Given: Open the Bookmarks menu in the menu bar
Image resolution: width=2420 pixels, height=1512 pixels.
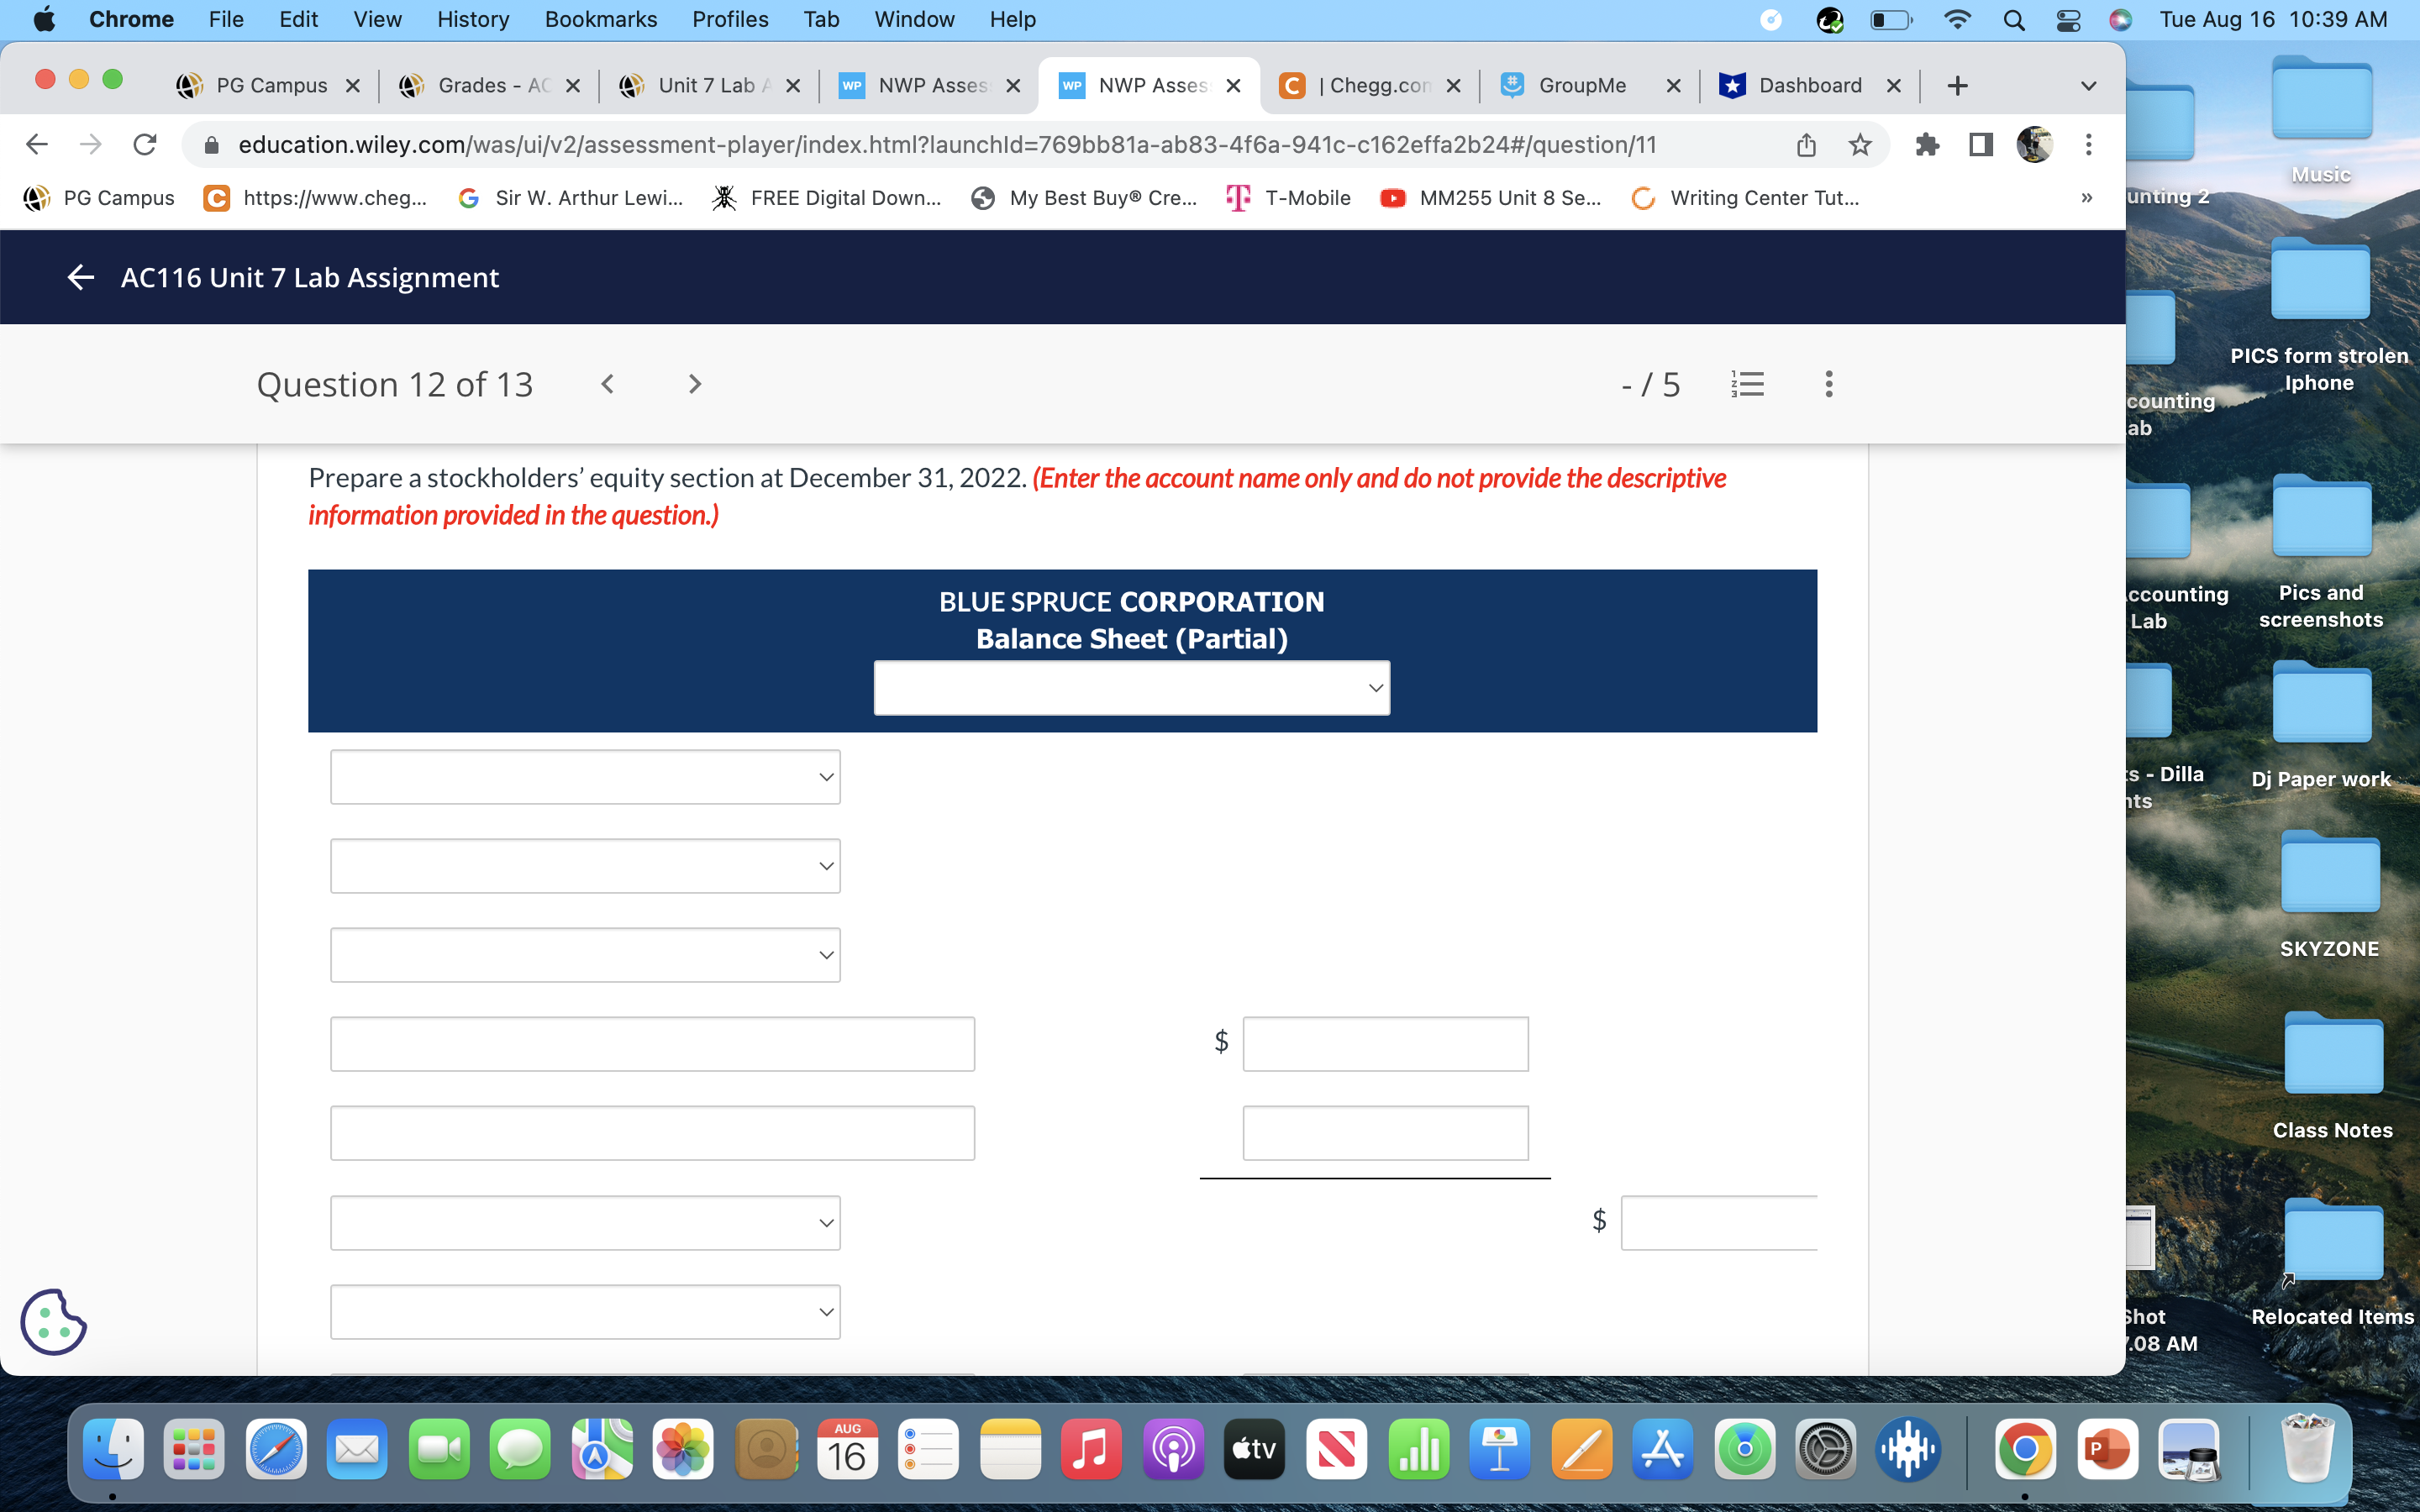Looking at the screenshot, I should tap(601, 19).
